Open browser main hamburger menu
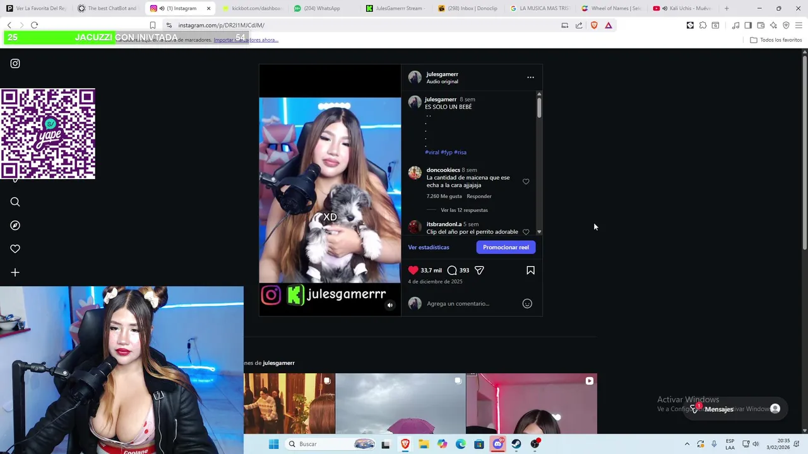Viewport: 808px width, 454px height. pos(799,25)
